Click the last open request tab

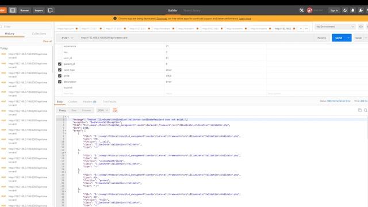click(285, 29)
